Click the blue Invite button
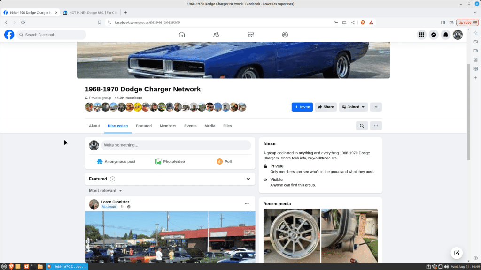The height and width of the screenshot is (270, 481). (302, 107)
